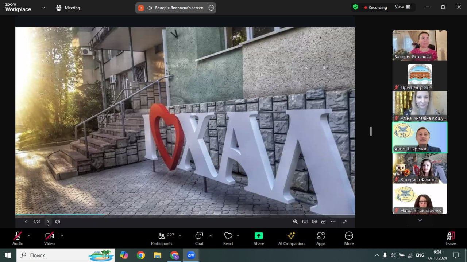Open the Chat panel

[x=199, y=239]
